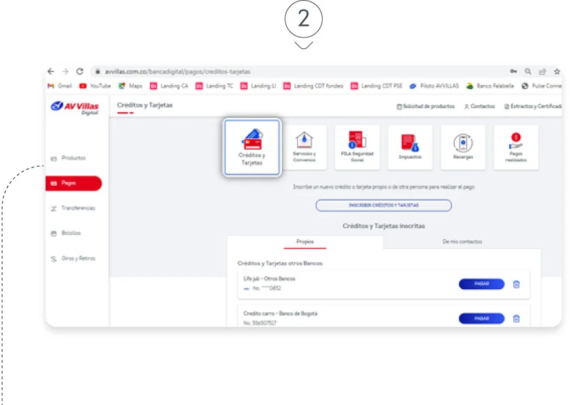Viewport: 570px width, 405px height.
Task: Click the browser address bar URL
Action: 177,71
